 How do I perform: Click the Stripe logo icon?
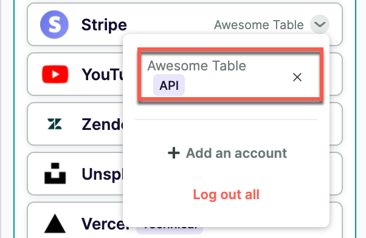[x=54, y=24]
